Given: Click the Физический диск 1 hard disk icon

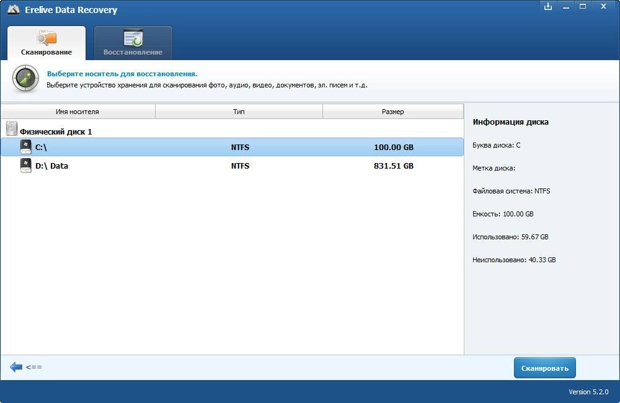Looking at the screenshot, I should pyautogui.click(x=12, y=128).
